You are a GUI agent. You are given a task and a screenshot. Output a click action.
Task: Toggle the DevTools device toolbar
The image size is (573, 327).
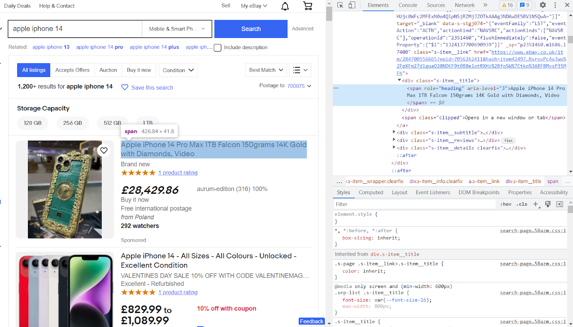tap(352, 5)
